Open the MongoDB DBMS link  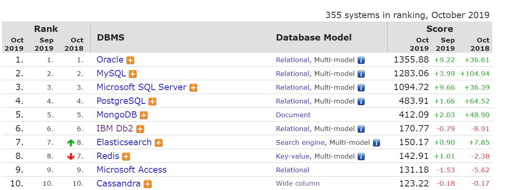(x=117, y=115)
